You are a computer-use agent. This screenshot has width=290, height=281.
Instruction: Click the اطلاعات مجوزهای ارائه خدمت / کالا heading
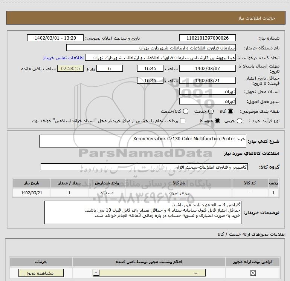(251, 234)
